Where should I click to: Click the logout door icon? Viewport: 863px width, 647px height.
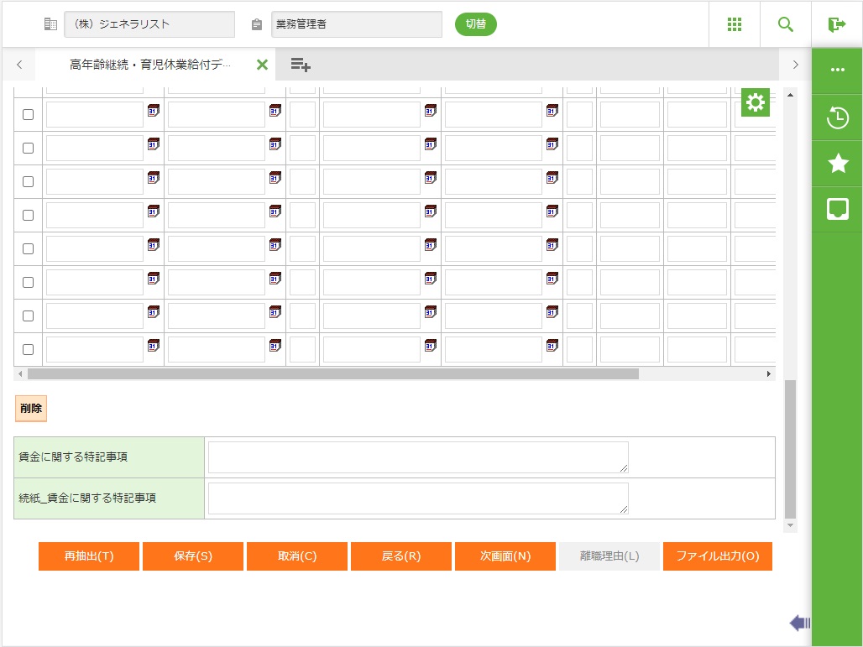click(x=837, y=24)
